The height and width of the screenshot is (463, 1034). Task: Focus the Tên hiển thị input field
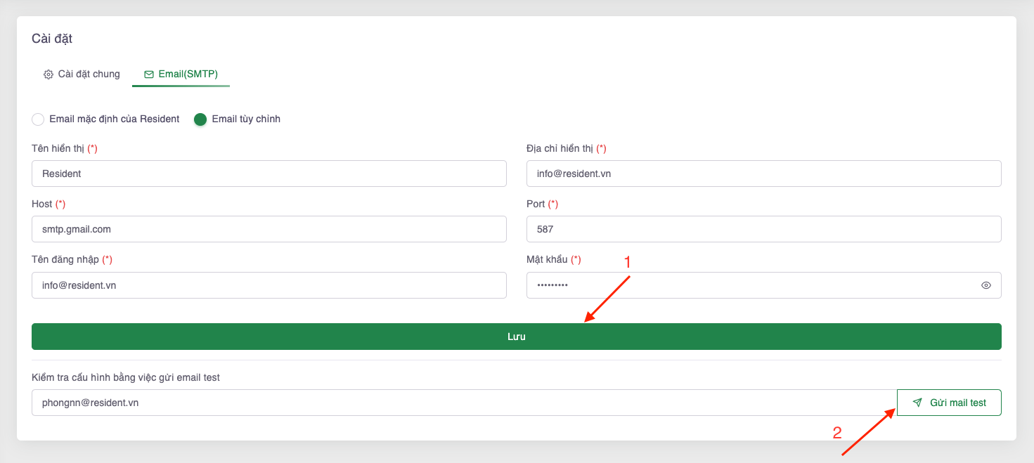269,174
